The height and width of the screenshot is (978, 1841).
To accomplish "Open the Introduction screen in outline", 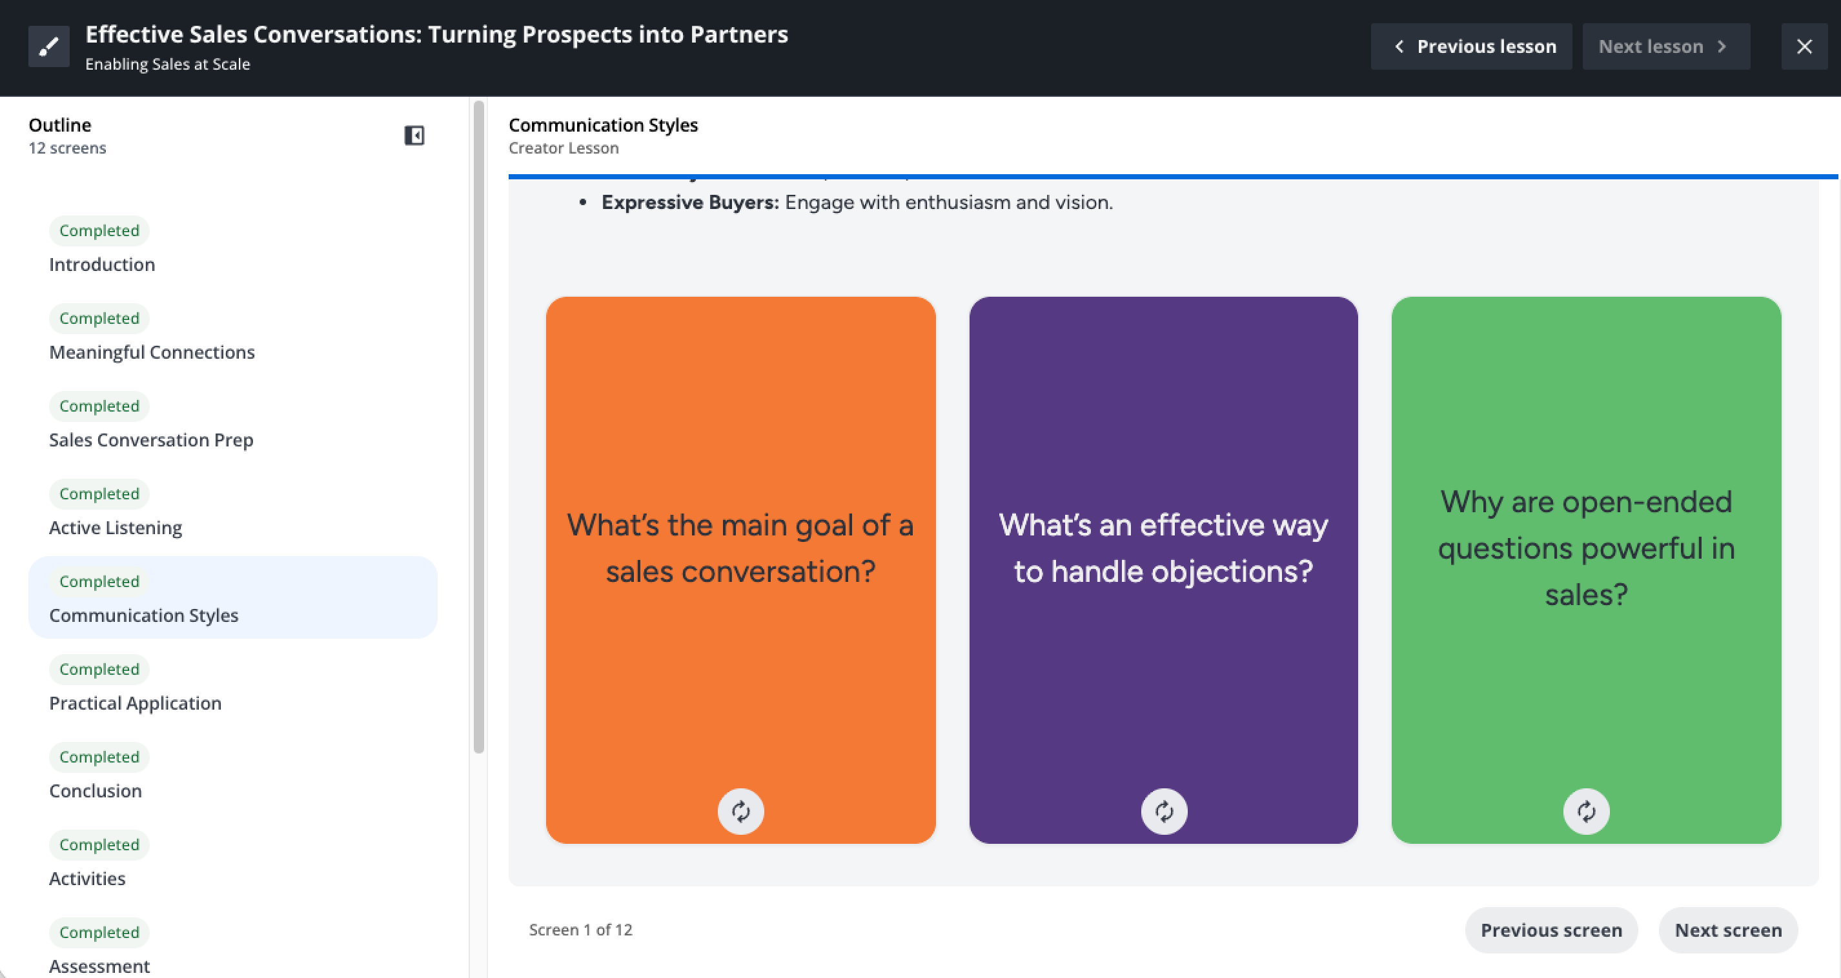I will coord(102,264).
